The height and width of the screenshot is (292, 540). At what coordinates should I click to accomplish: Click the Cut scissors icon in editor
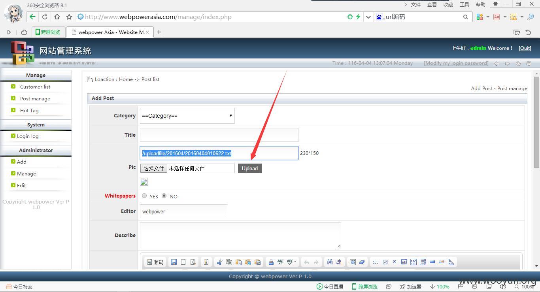pyautogui.click(x=219, y=262)
